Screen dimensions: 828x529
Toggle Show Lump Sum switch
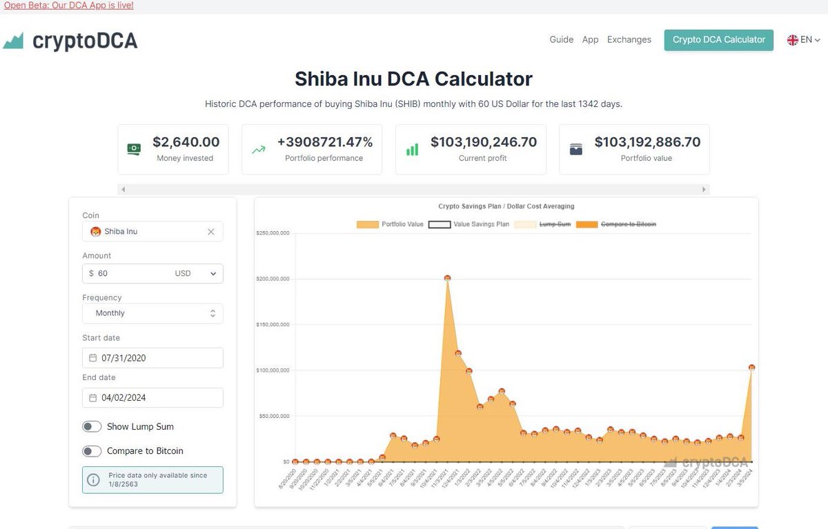tap(92, 427)
